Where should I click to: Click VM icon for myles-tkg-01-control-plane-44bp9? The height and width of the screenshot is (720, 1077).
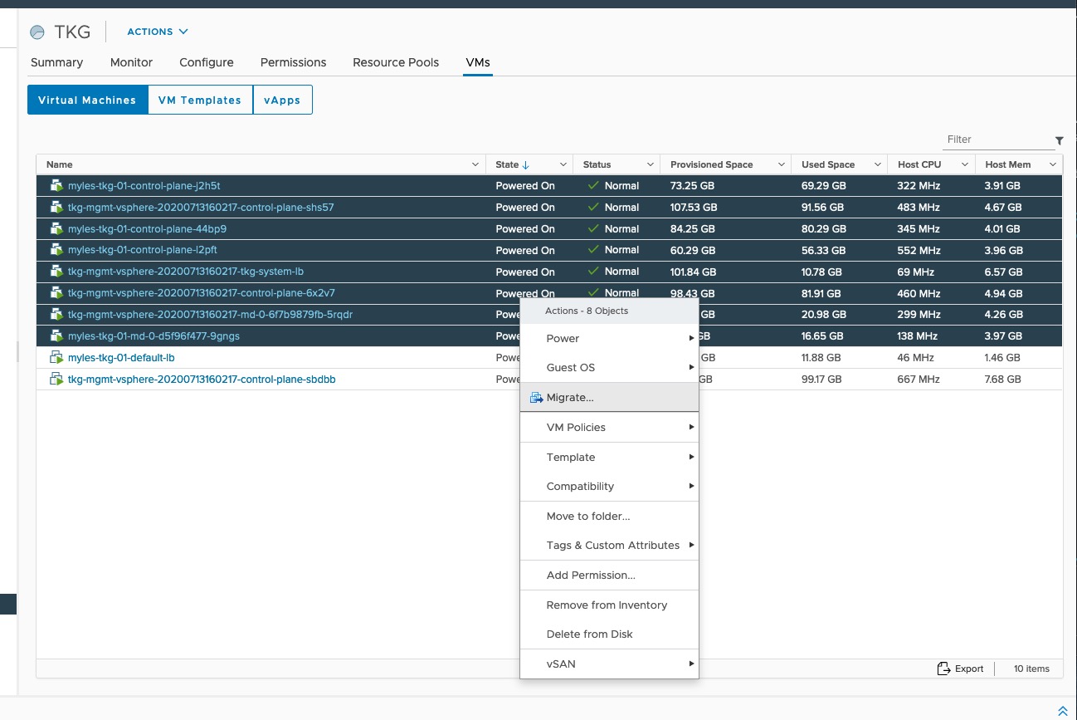click(x=56, y=229)
